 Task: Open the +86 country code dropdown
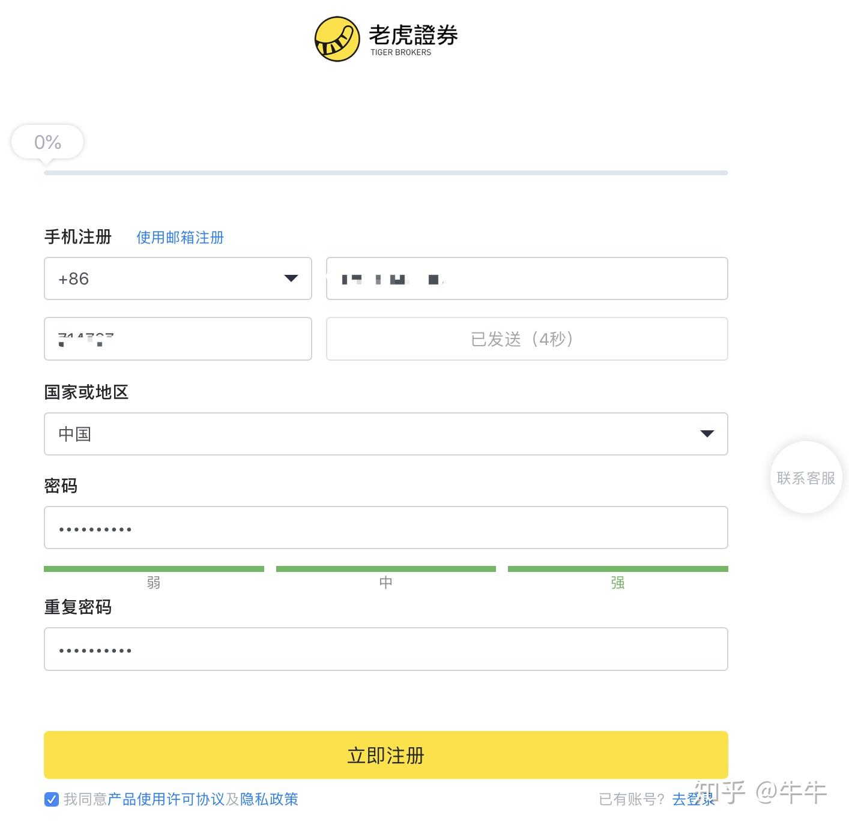pyautogui.click(x=178, y=278)
